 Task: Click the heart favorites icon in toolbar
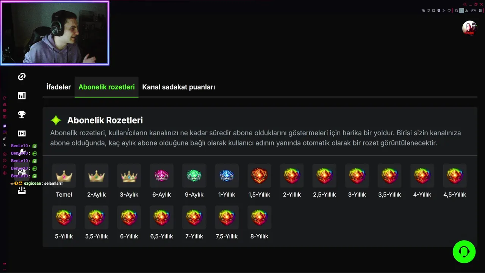[x=449, y=11]
